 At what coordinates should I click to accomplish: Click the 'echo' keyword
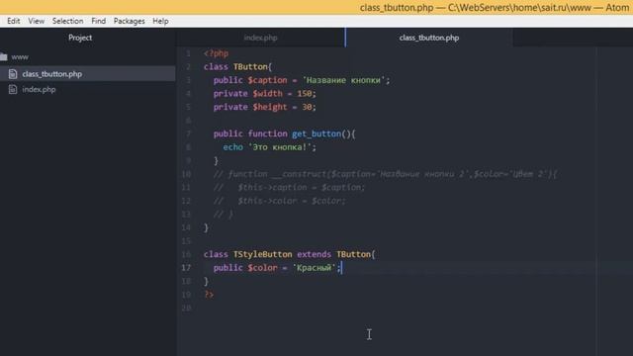(x=233, y=147)
